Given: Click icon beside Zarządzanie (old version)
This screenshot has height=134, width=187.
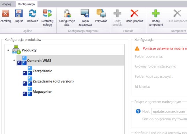Looking at the screenshot, I should 27,81.
